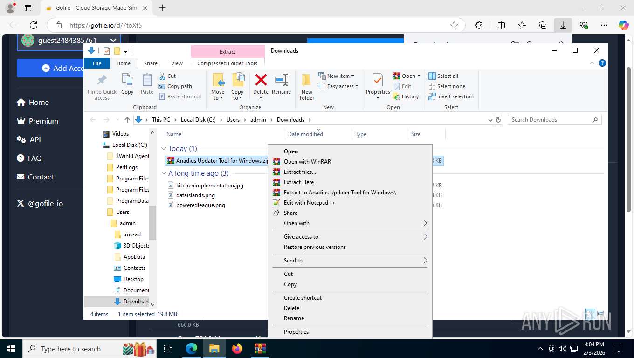The height and width of the screenshot is (358, 634).
Task: Switch to large thumbnails view
Action: click(x=600, y=314)
